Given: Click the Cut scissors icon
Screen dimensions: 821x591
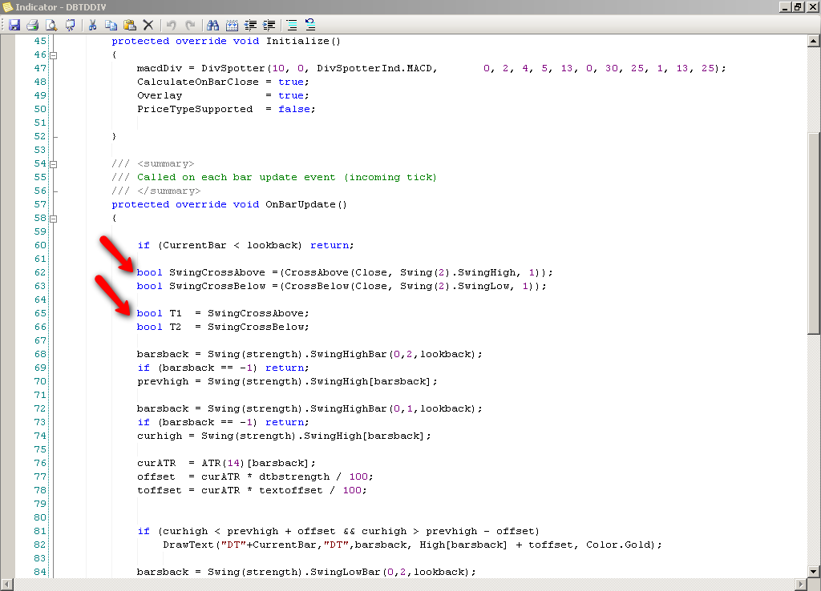Looking at the screenshot, I should click(93, 25).
